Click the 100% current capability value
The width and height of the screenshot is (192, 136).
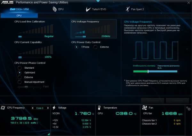coord(48,57)
